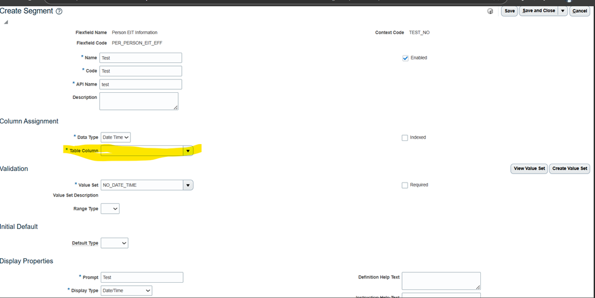Open the Default Type dropdown
595x298 pixels.
coord(115,243)
